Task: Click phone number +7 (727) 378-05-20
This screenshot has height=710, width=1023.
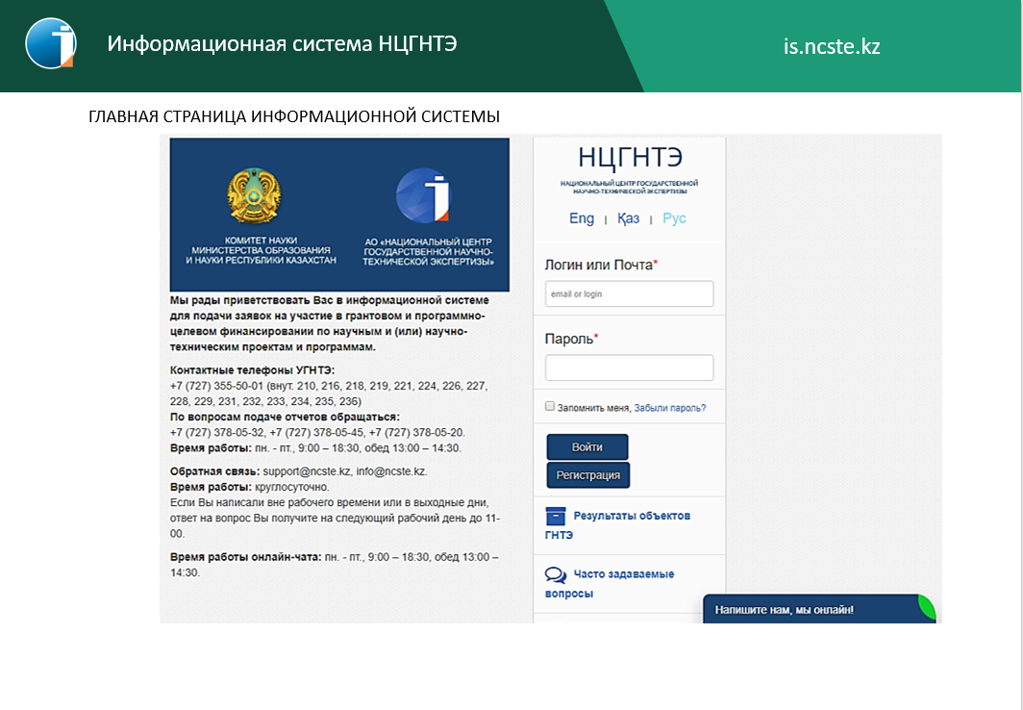Action: click(x=416, y=433)
